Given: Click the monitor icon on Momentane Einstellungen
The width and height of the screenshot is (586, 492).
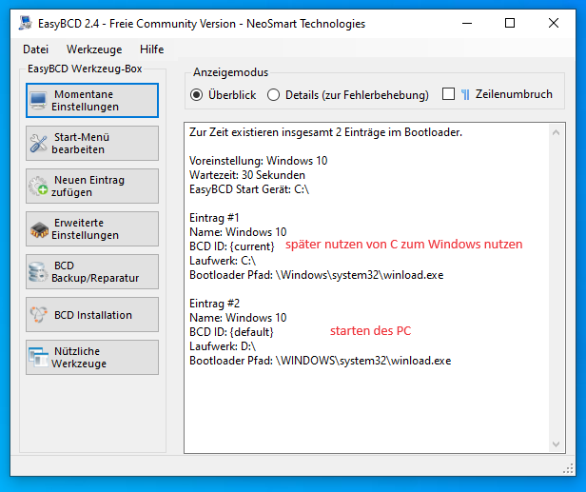Looking at the screenshot, I should click(38, 100).
